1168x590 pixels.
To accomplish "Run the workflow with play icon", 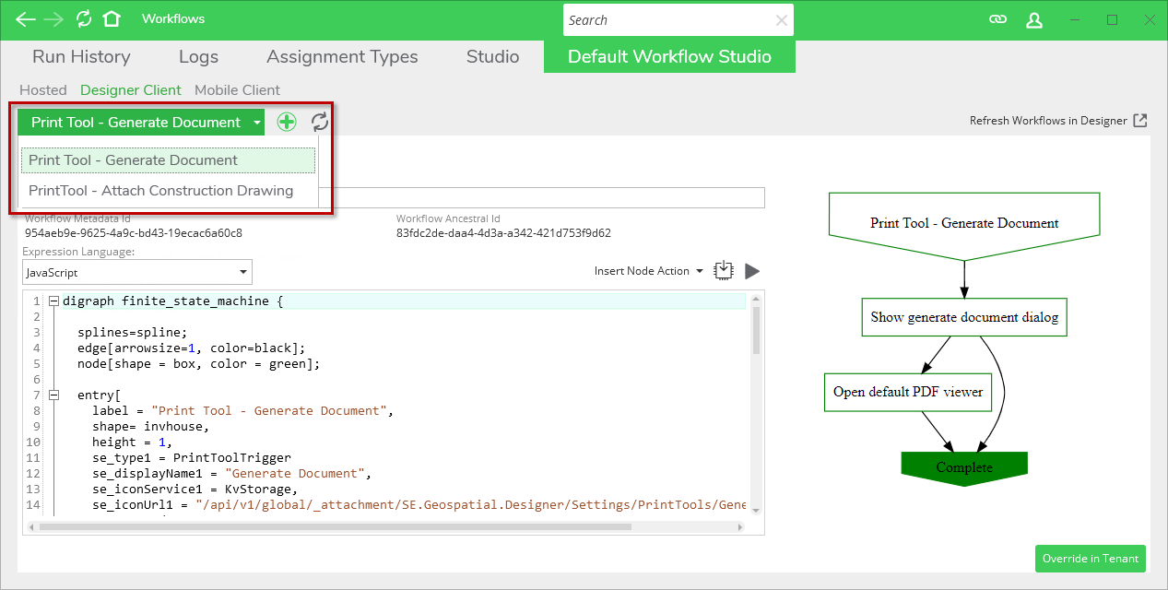I will pos(752,271).
